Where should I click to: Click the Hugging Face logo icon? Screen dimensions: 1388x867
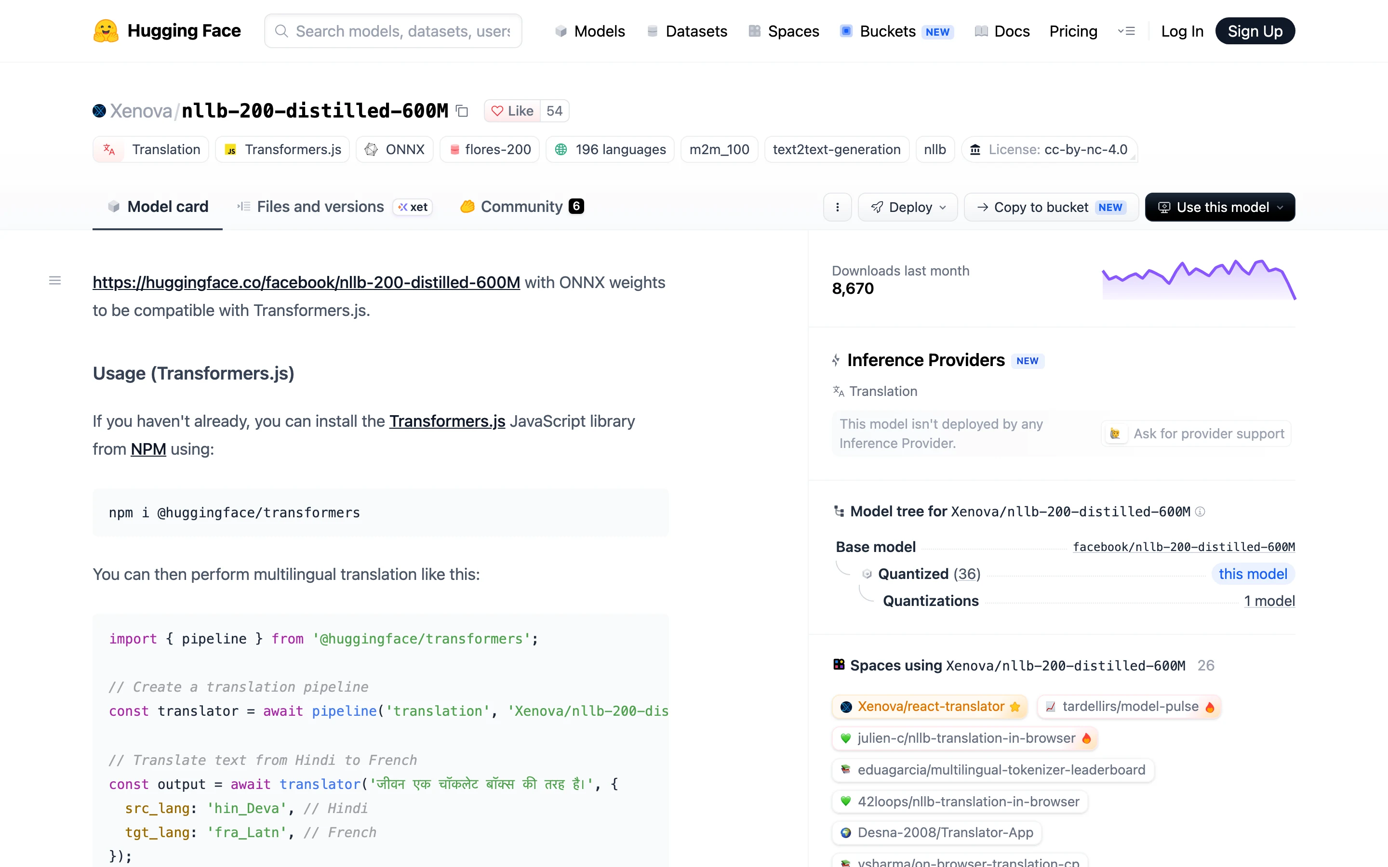coord(106,31)
